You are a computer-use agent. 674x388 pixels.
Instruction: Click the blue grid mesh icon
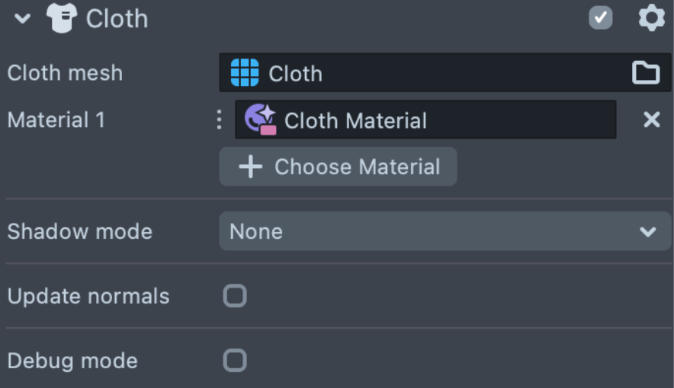(x=245, y=73)
